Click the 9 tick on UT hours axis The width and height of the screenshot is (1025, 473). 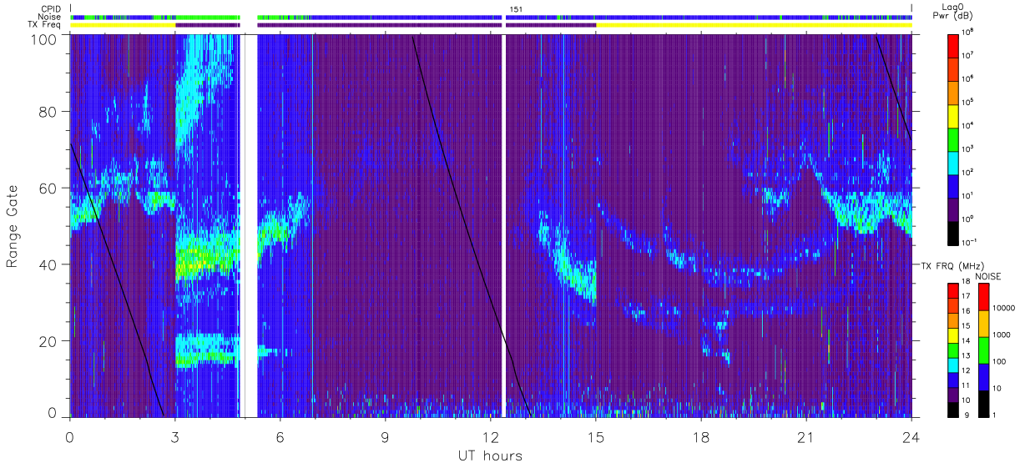[385, 436]
